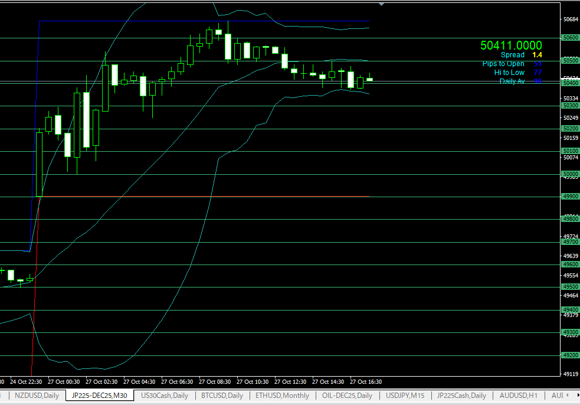Select the AUDUSD,H1 chart tab
Image resolution: width=580 pixels, height=405 pixels.
(x=518, y=396)
